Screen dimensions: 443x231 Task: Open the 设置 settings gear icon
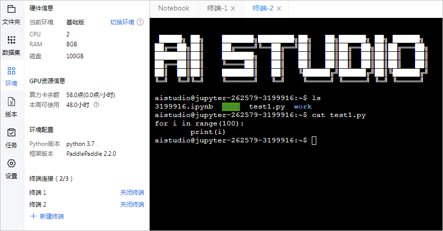[11, 163]
